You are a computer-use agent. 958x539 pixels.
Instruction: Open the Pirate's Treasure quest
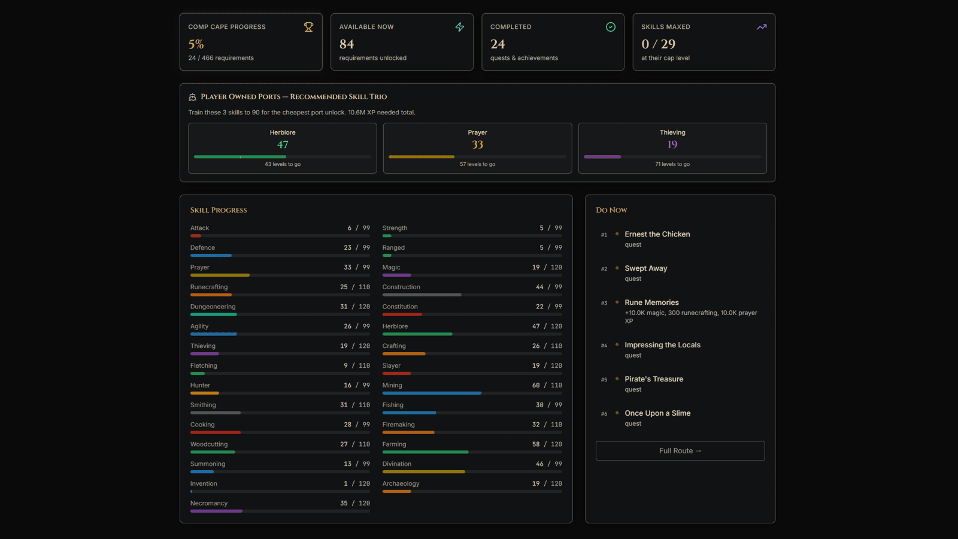680,384
